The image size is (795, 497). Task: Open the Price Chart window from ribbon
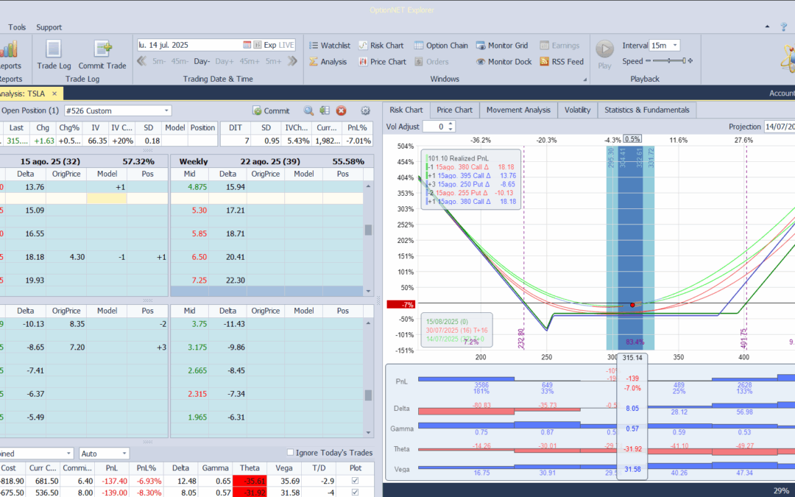click(x=382, y=61)
